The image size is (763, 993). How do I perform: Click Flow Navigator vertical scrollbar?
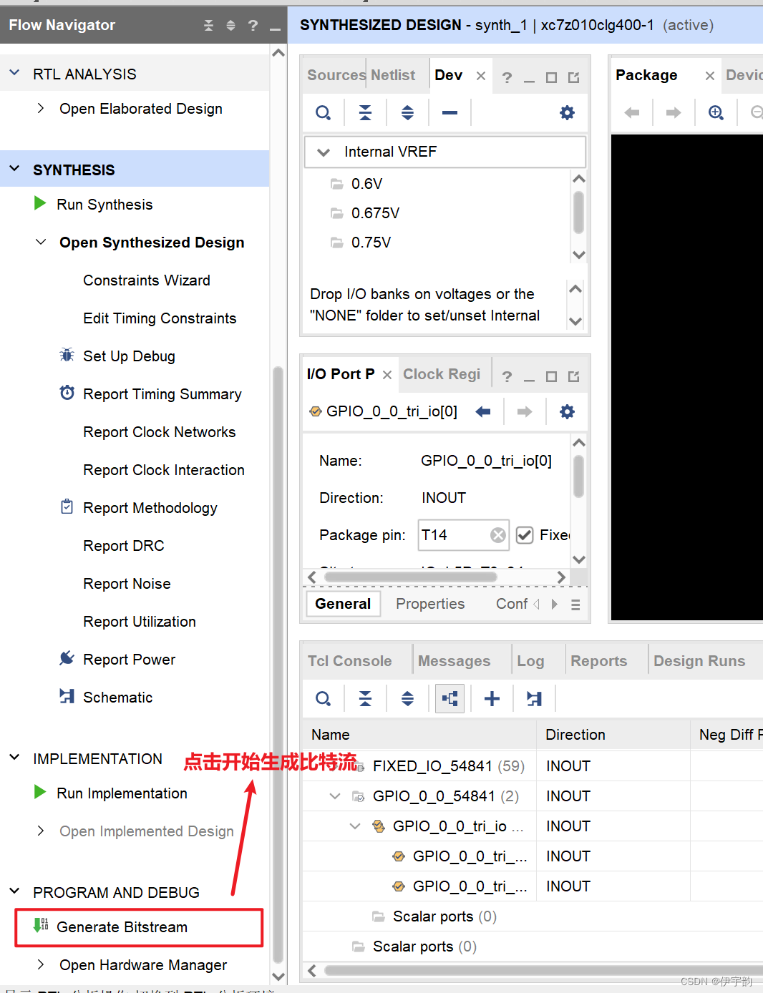pos(278,665)
